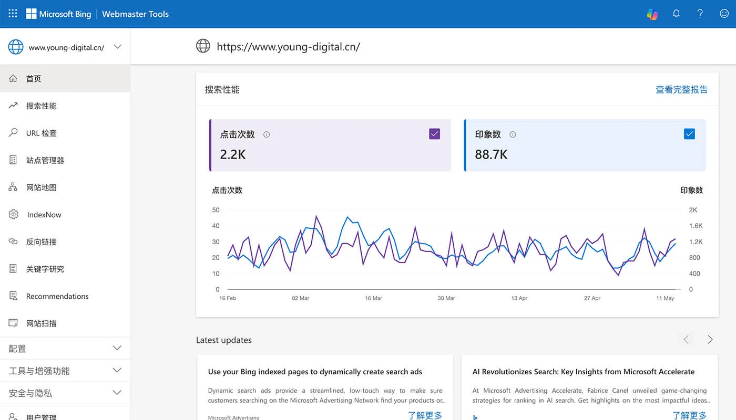
Task: Open the 搜索性能 section from sidebar
Action: point(39,106)
